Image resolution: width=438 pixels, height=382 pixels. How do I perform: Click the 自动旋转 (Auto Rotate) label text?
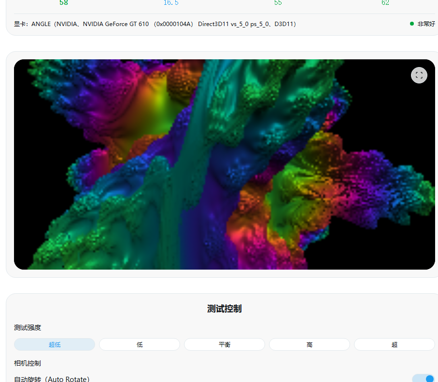pyautogui.click(x=52, y=379)
